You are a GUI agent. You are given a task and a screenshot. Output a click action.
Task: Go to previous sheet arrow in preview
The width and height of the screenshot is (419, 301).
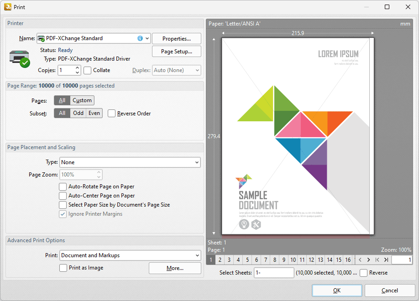click(x=360, y=259)
